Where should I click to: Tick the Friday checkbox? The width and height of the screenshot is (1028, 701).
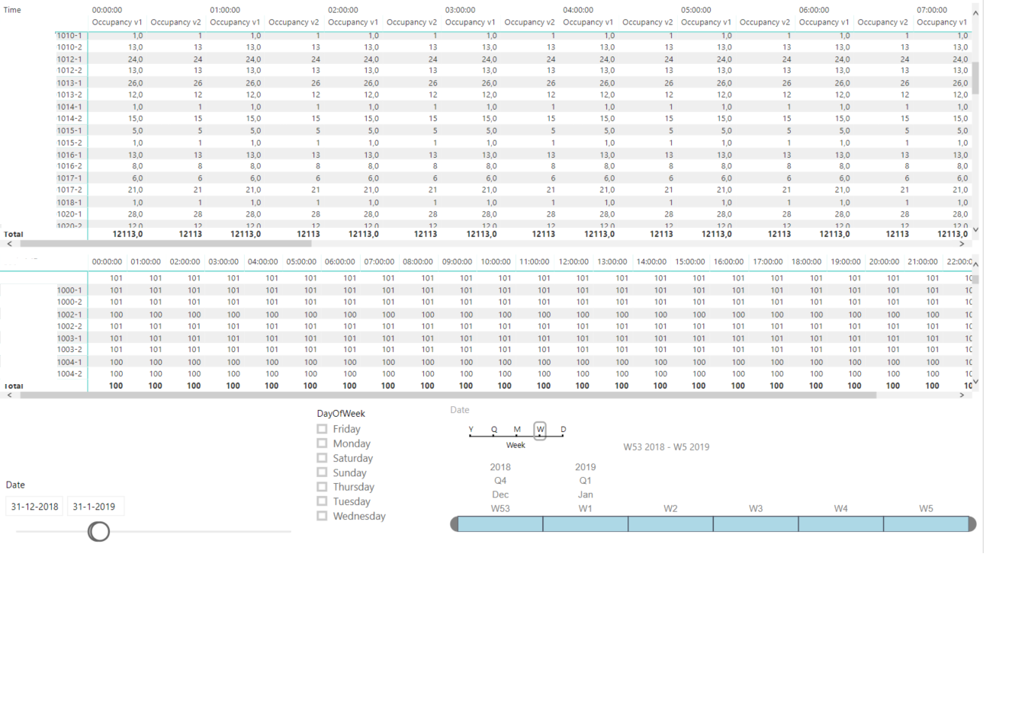322,429
